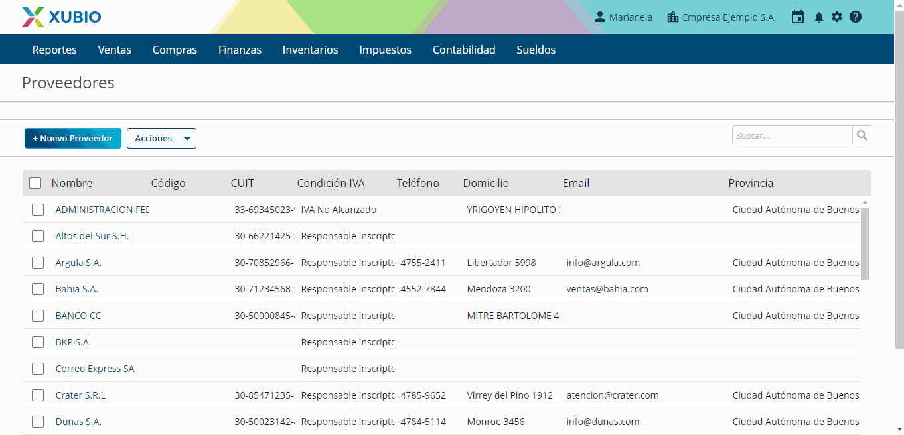This screenshot has width=904, height=435.
Task: Check the BKP S.A. row checkbox
Action: click(x=38, y=342)
